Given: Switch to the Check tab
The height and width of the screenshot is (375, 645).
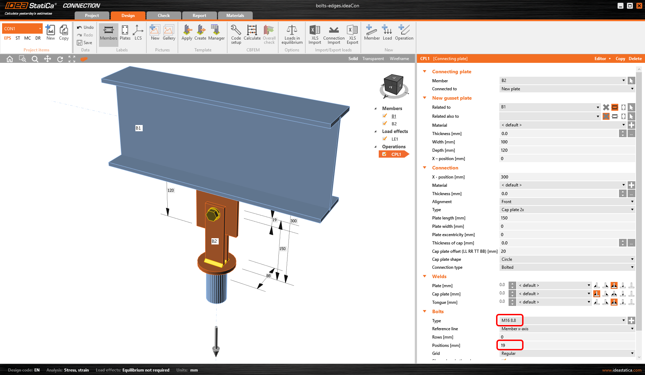Looking at the screenshot, I should pos(164,16).
